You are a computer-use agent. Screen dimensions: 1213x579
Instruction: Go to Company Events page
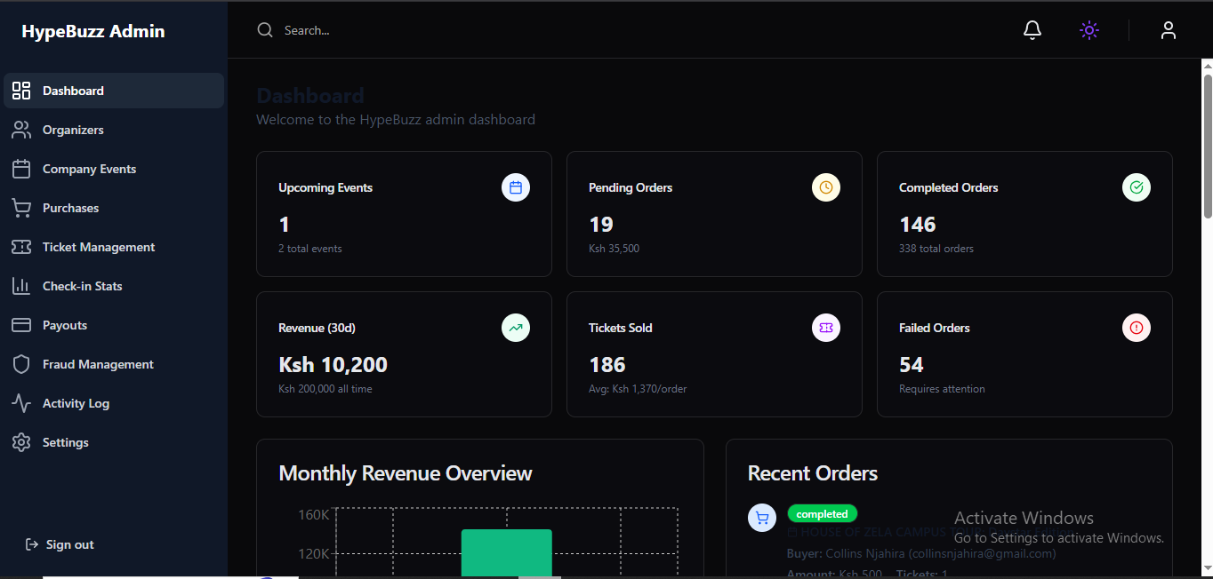tap(89, 169)
